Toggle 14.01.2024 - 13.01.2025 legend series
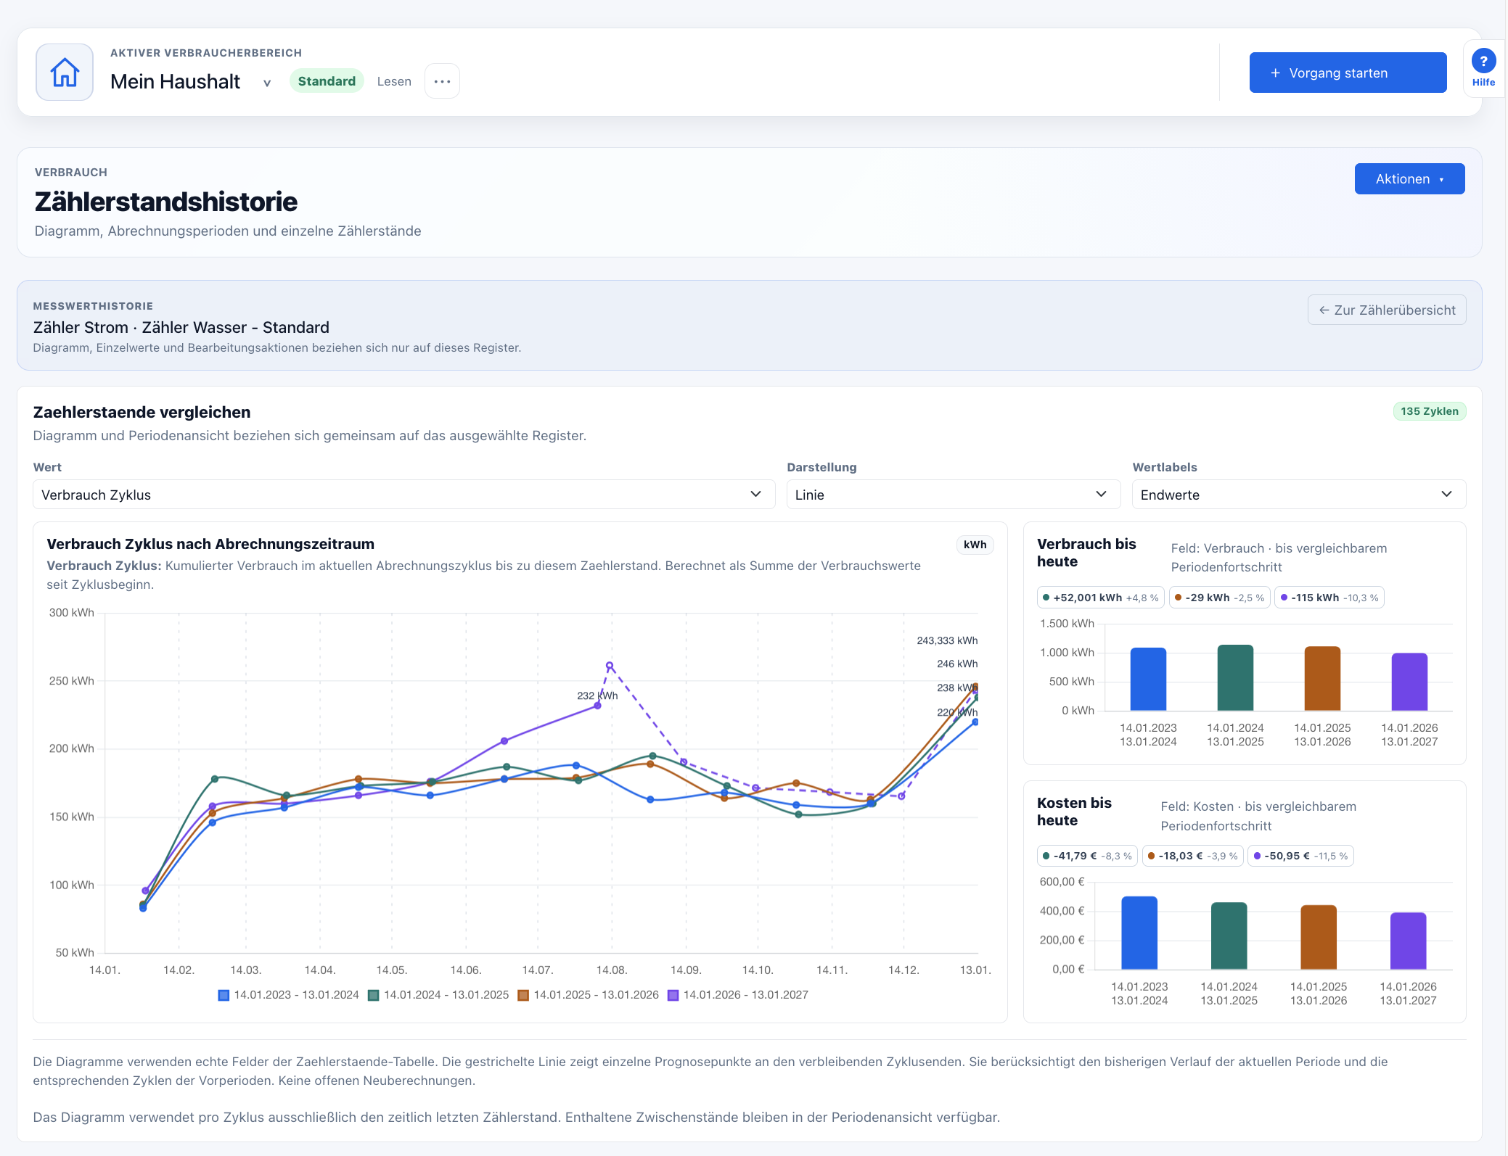This screenshot has height=1156, width=1508. [438, 995]
